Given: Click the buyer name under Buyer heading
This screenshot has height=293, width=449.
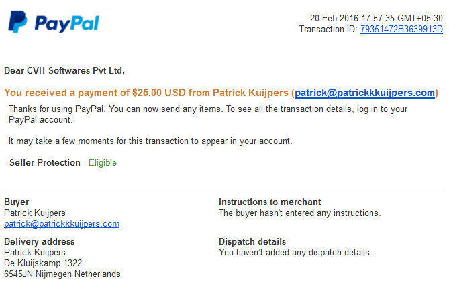Looking at the screenshot, I should point(35,213).
